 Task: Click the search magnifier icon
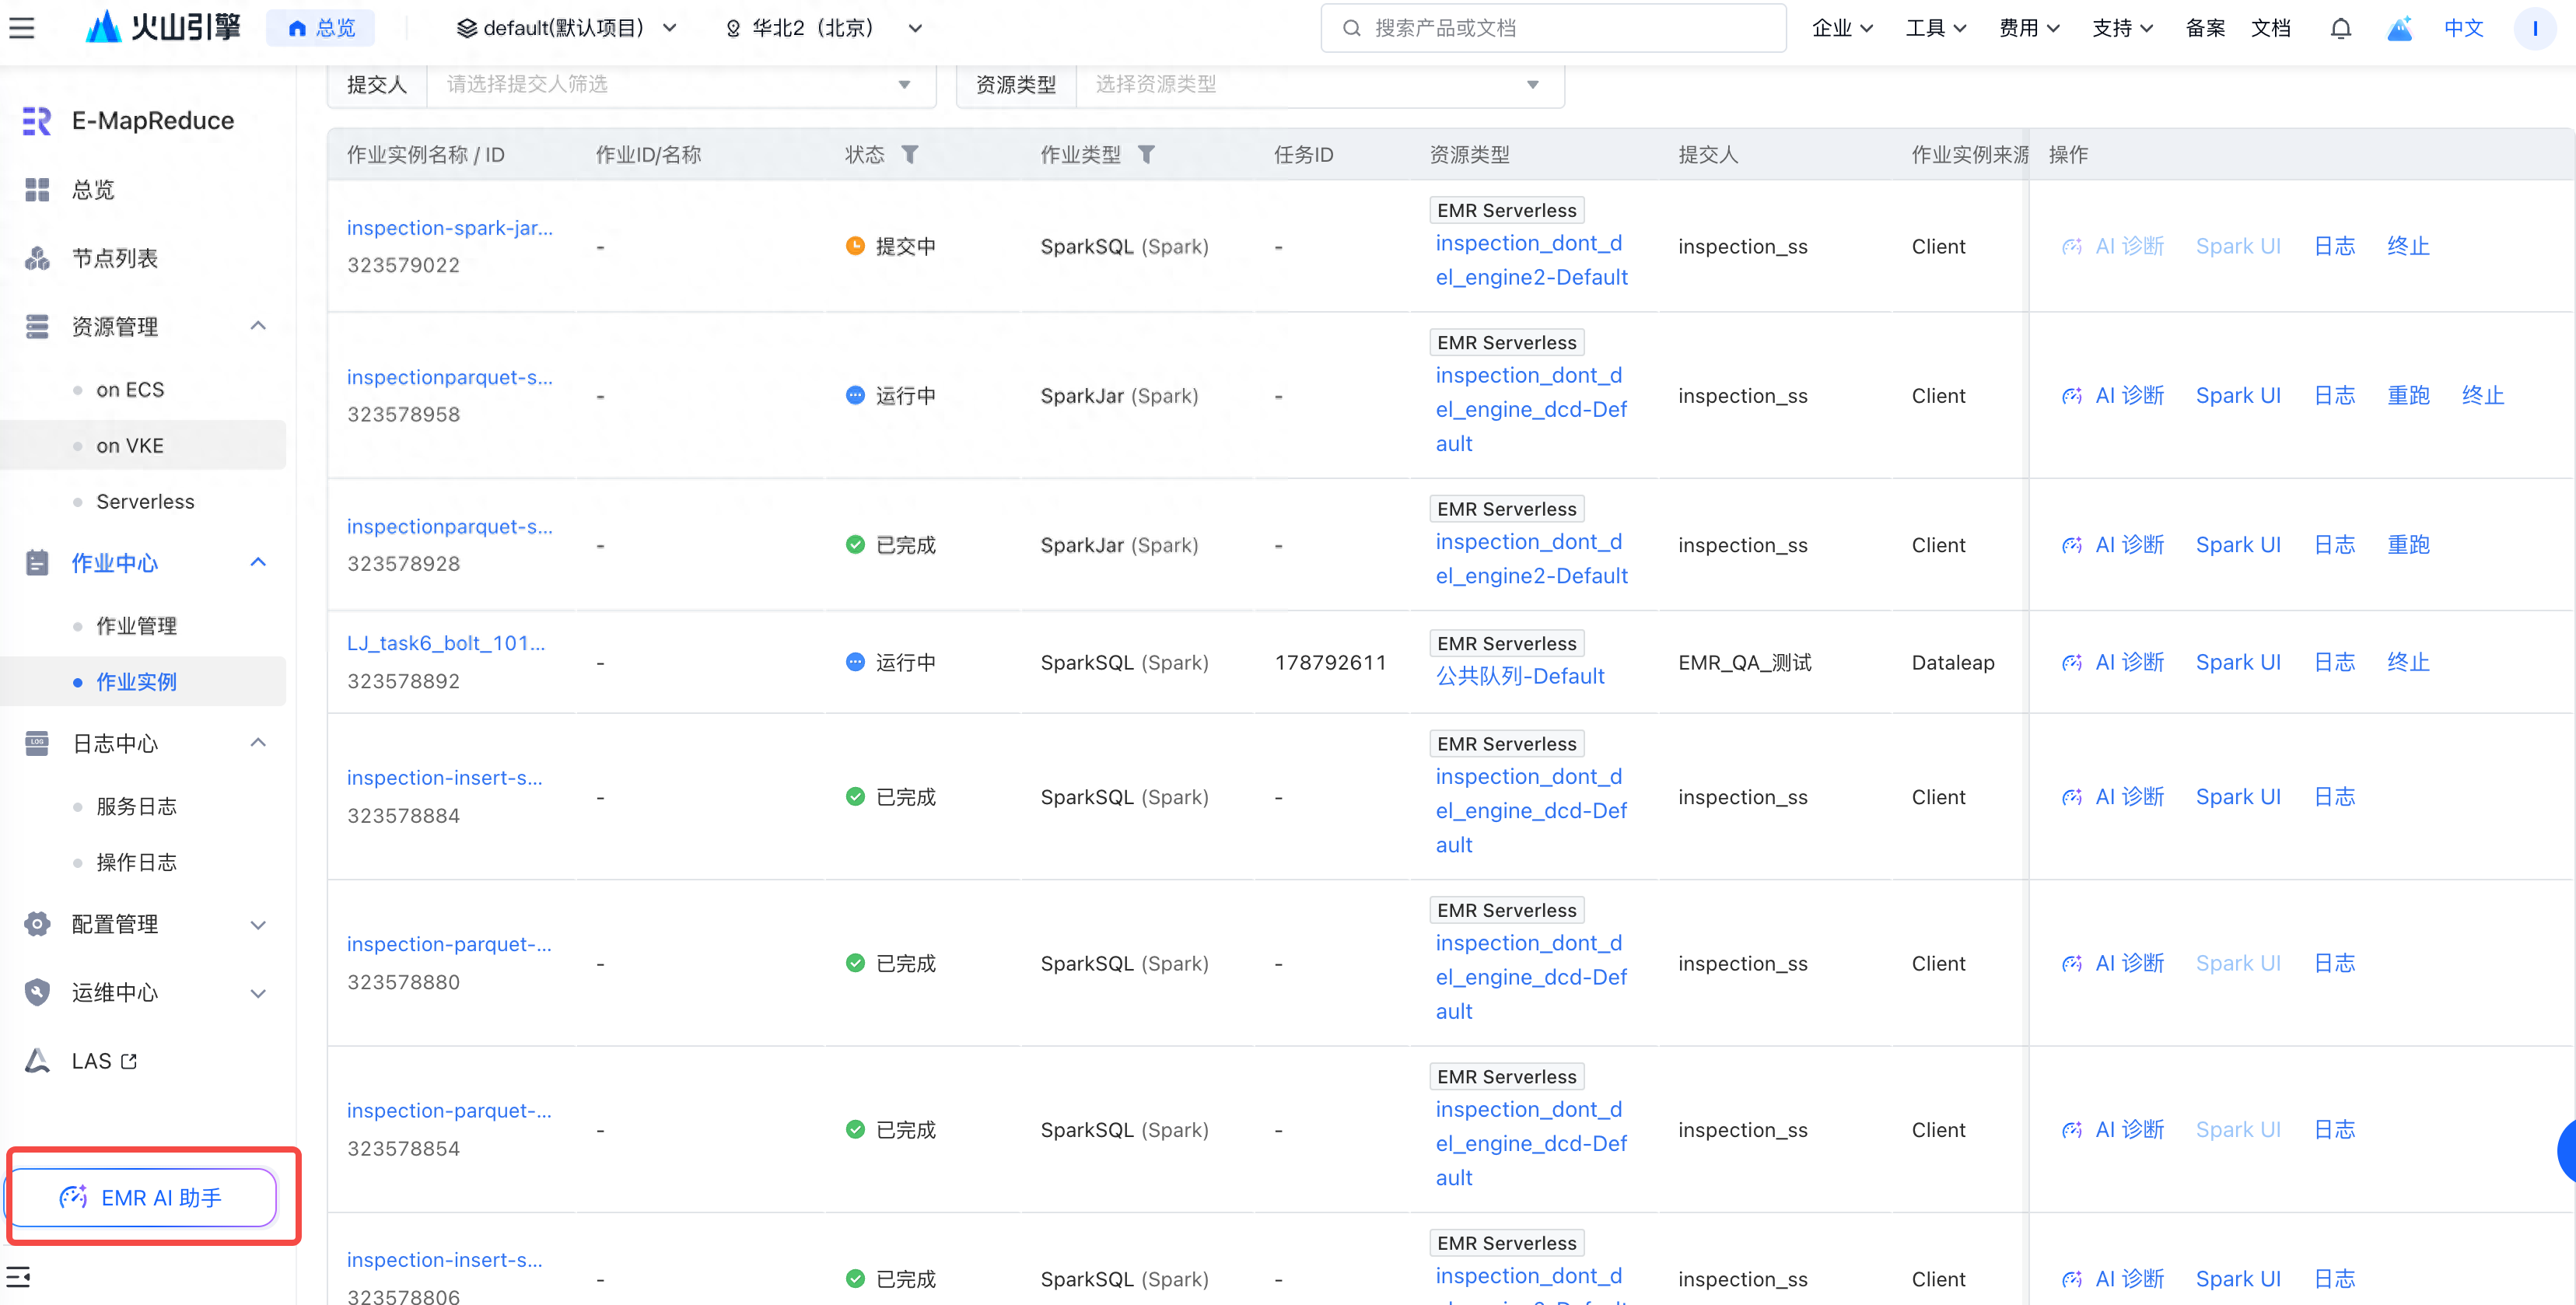point(1351,28)
